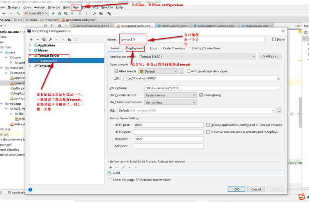309x202 pixels.
Task: Click the Back navigation arrow in main toolbar
Action: point(4,13)
